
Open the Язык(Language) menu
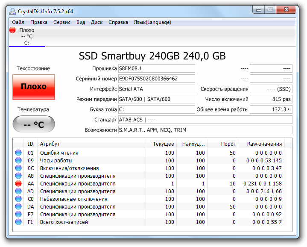(152, 22)
